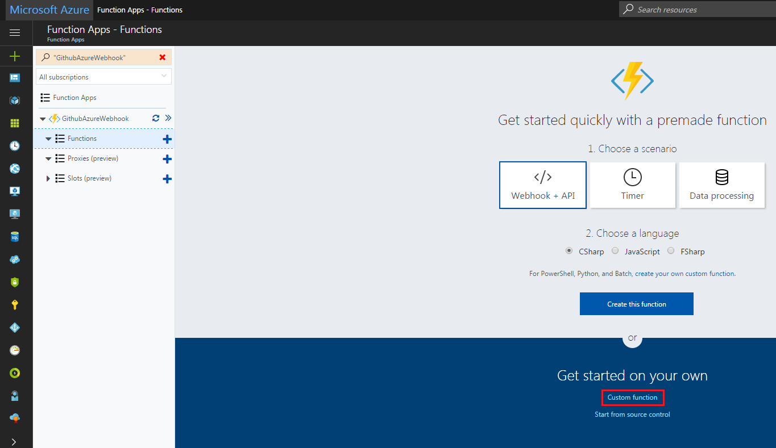Open the blue diamond sidebar icon
776x448 pixels.
(x=15, y=328)
